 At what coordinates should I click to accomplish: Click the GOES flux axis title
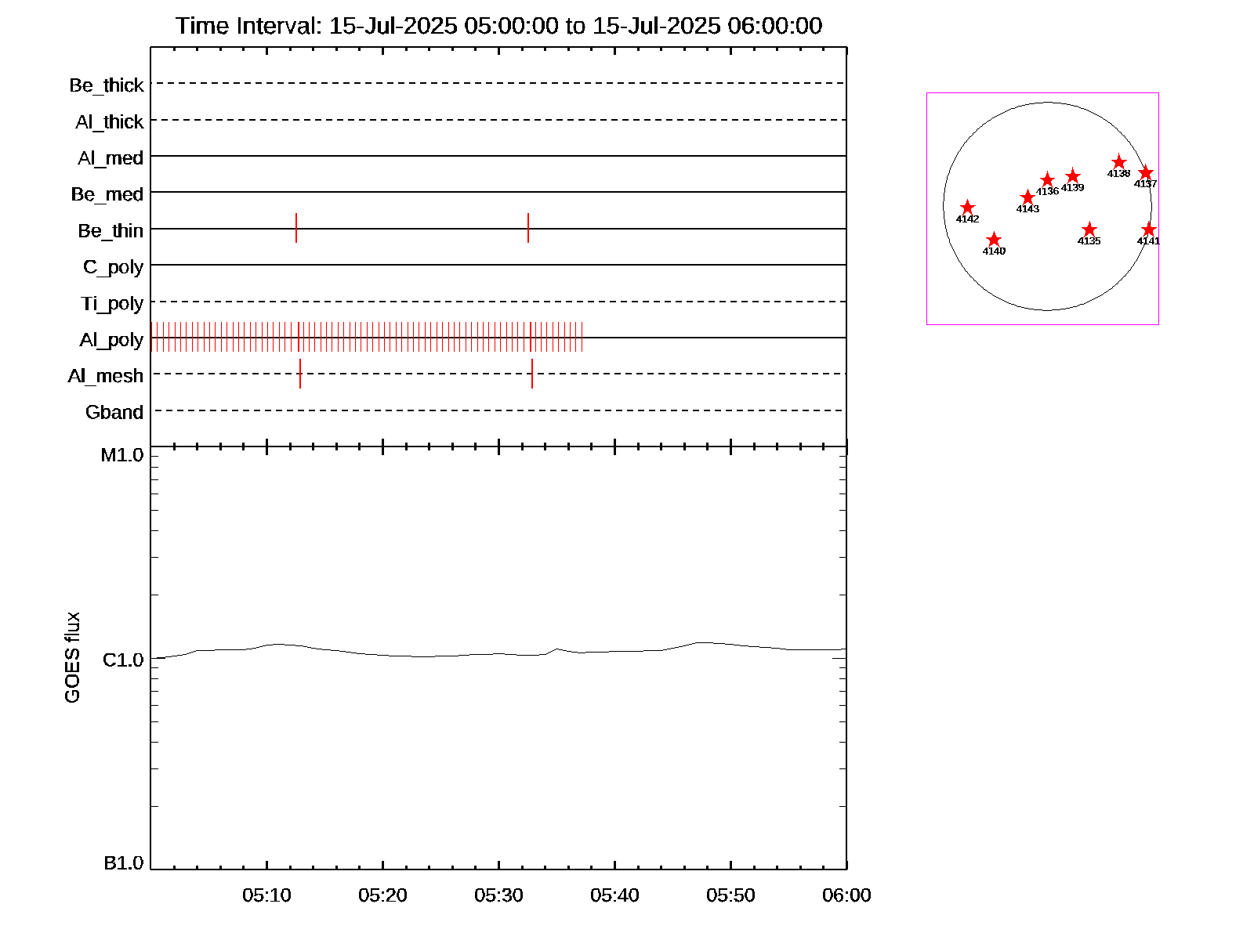[x=72, y=657]
